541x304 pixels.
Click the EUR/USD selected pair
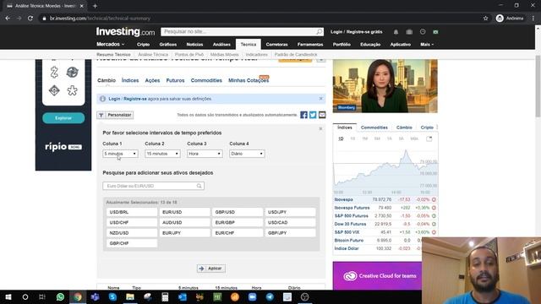pos(184,212)
